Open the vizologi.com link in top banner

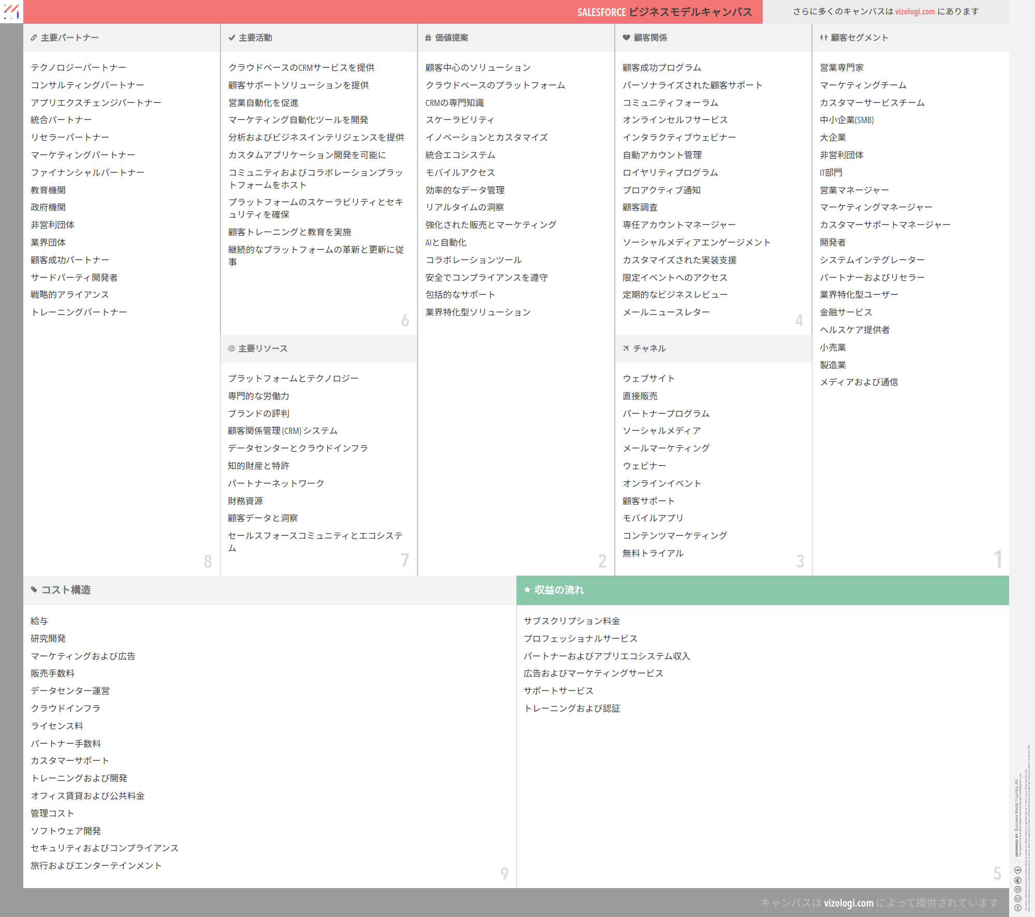pyautogui.click(x=915, y=11)
